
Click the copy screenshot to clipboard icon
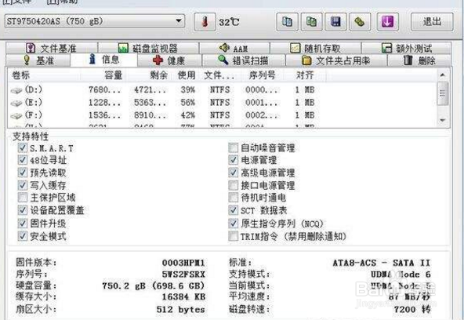312,22
